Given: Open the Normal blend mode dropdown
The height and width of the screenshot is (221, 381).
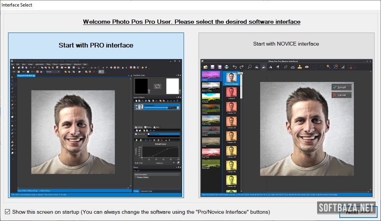Looking at the screenshot, I should 53,72.
